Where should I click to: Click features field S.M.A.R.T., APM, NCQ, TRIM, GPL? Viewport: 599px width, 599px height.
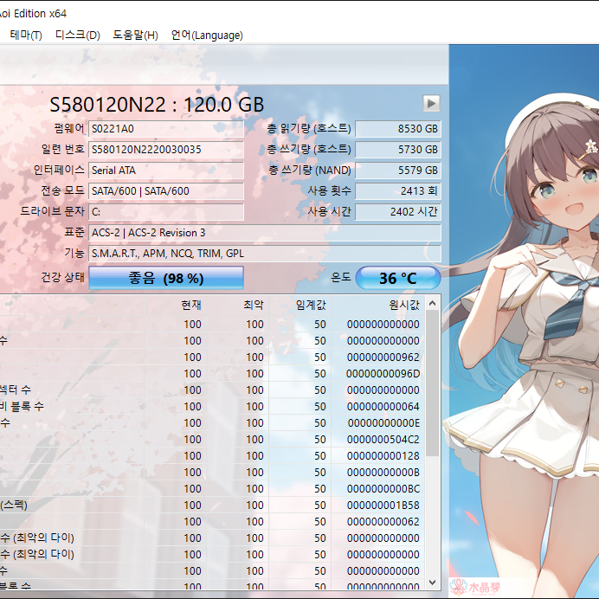(x=265, y=254)
